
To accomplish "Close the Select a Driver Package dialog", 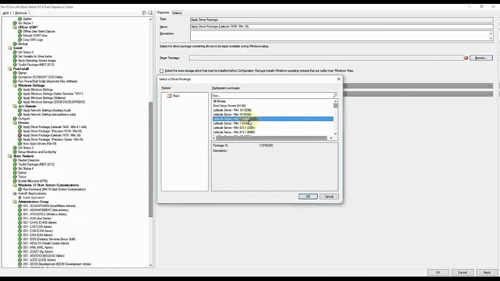I will [339, 79].
